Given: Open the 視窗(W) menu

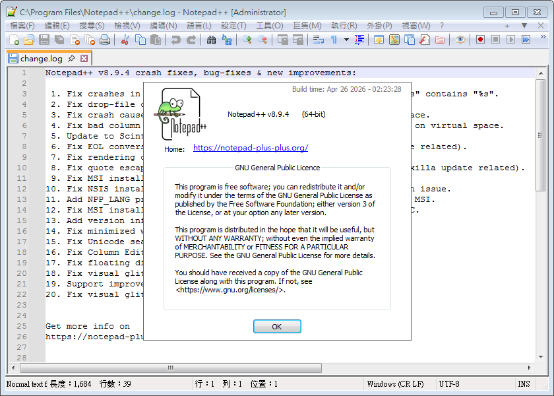Looking at the screenshot, I should (x=416, y=26).
